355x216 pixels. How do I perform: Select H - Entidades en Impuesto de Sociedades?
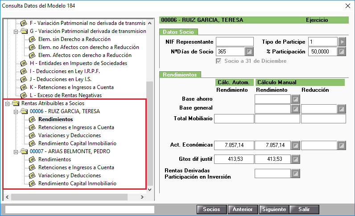[x=78, y=63]
